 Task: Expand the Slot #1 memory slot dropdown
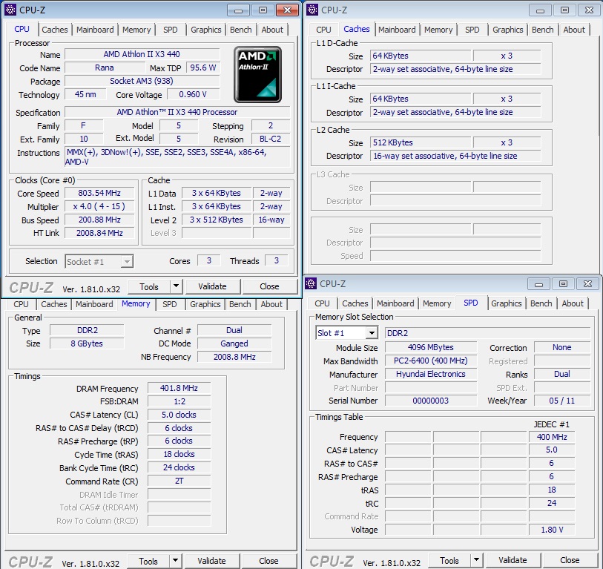click(x=371, y=333)
